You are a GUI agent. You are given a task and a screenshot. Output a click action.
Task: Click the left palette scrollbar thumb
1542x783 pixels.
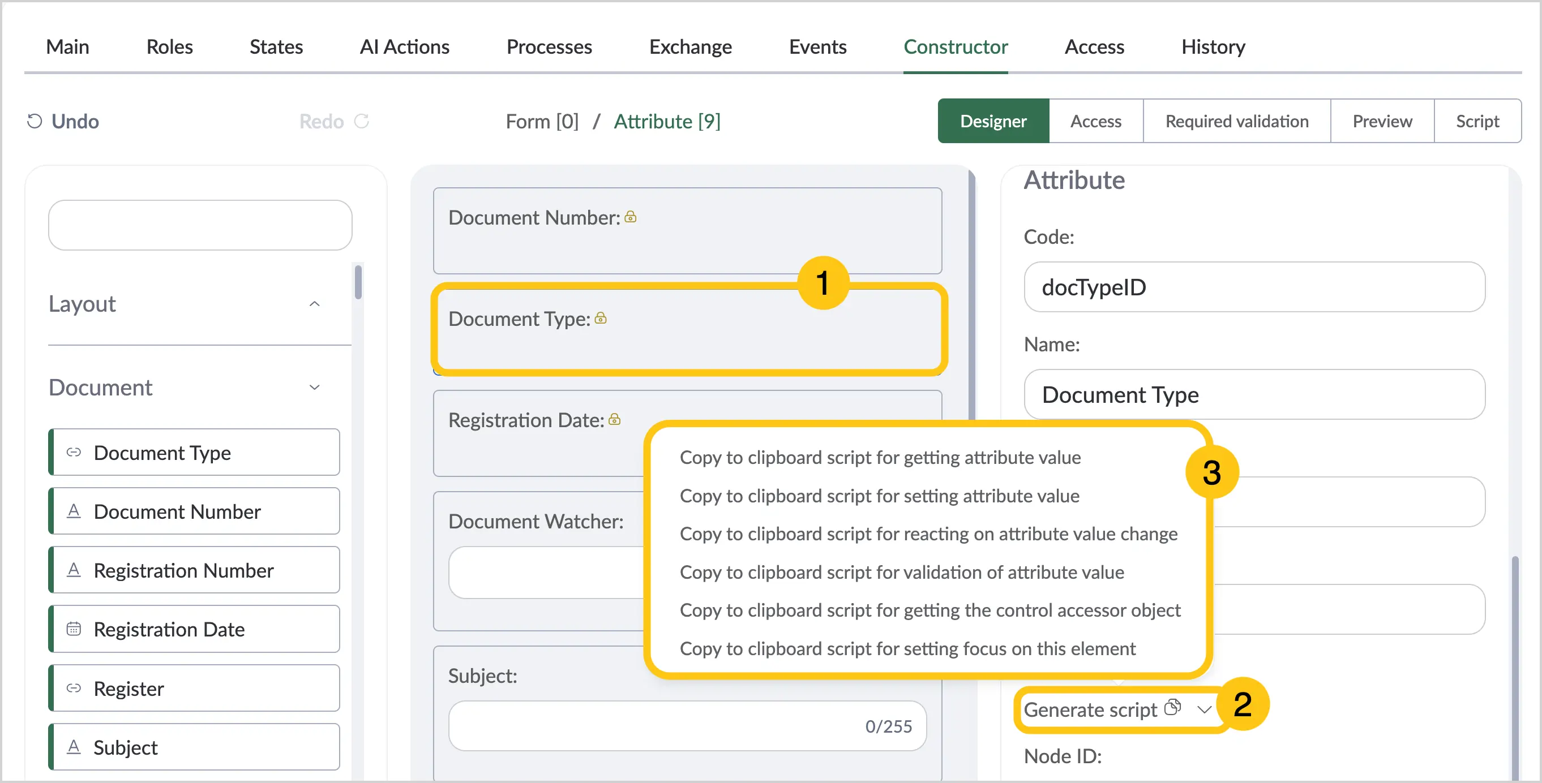coord(358,282)
